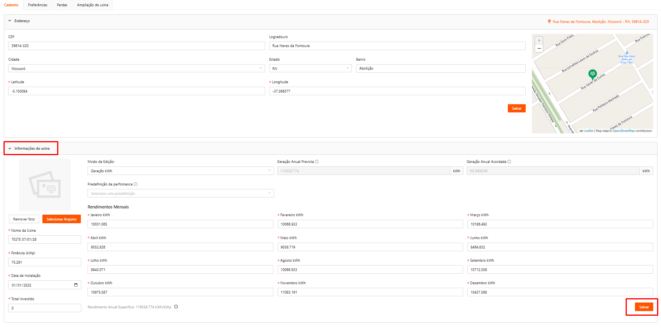Zoom in on the map

tap(539, 40)
